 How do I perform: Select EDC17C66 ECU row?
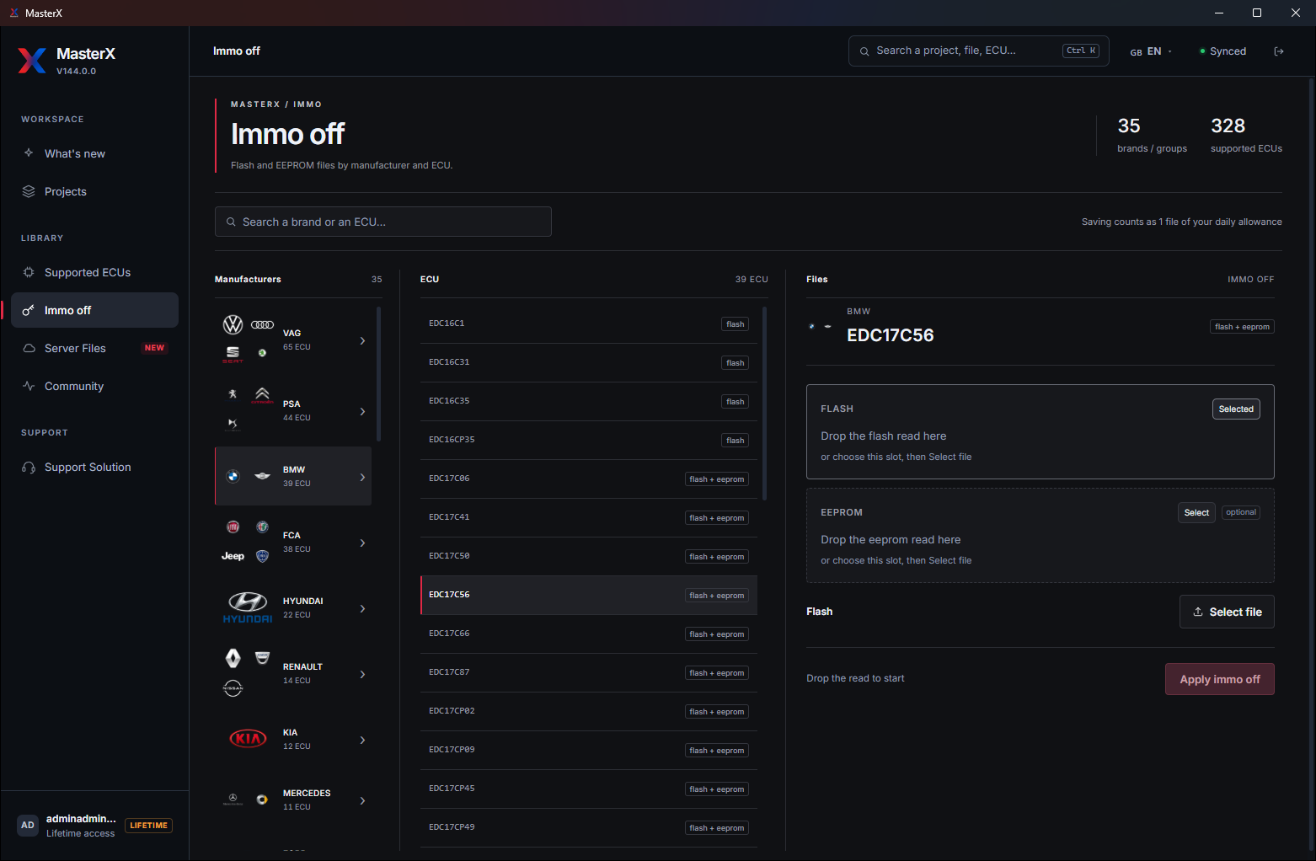(x=589, y=634)
